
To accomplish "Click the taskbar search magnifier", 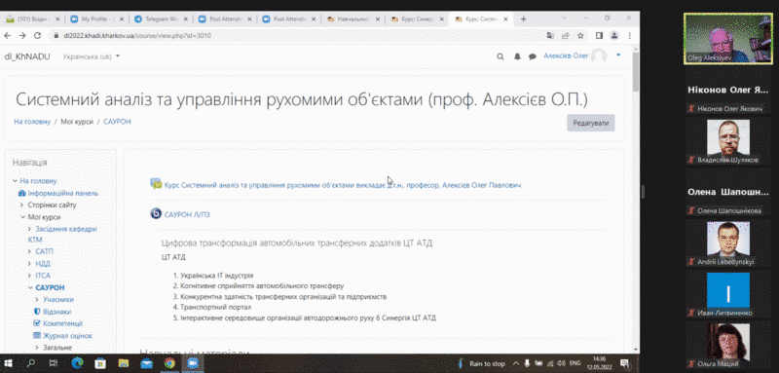I will pyautogui.click(x=31, y=363).
